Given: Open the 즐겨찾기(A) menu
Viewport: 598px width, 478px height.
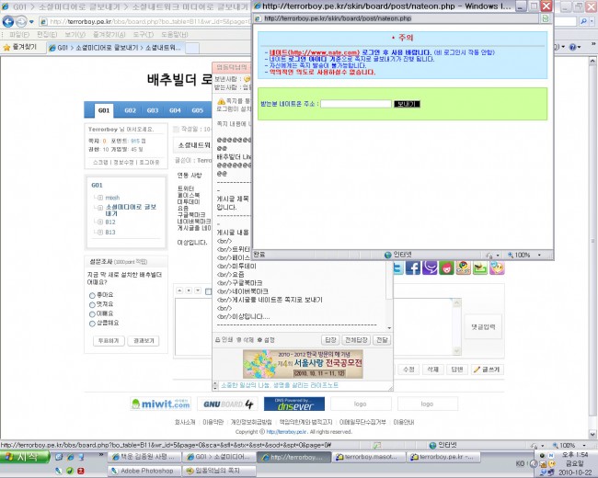Looking at the screenshot, I should tap(109, 34).
